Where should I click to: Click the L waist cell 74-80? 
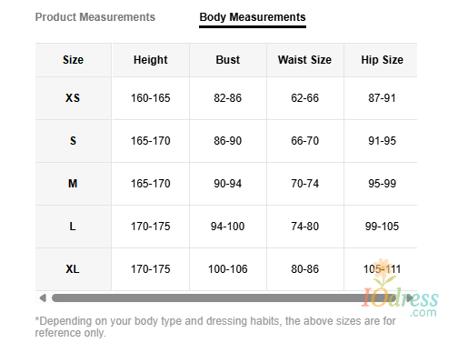[304, 227]
